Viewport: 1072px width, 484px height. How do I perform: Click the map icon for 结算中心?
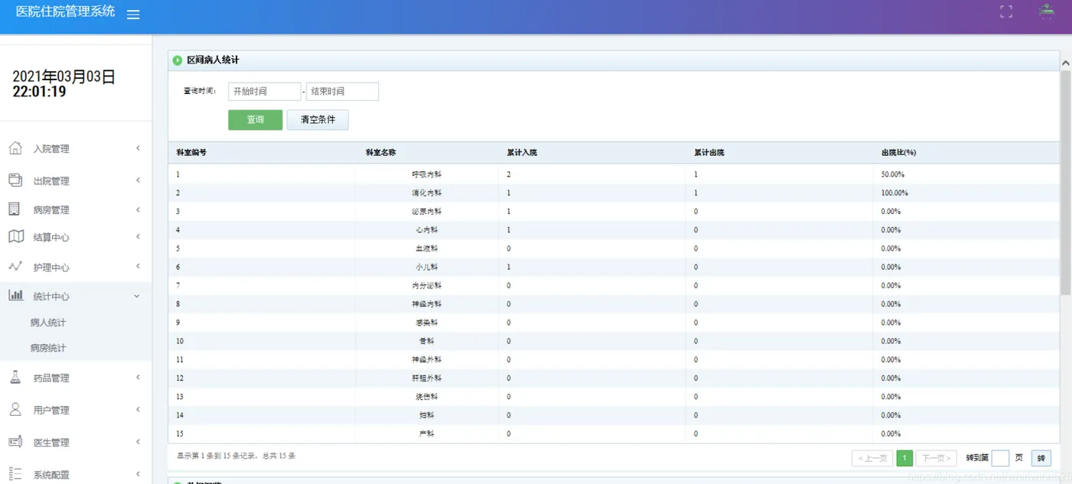16,236
